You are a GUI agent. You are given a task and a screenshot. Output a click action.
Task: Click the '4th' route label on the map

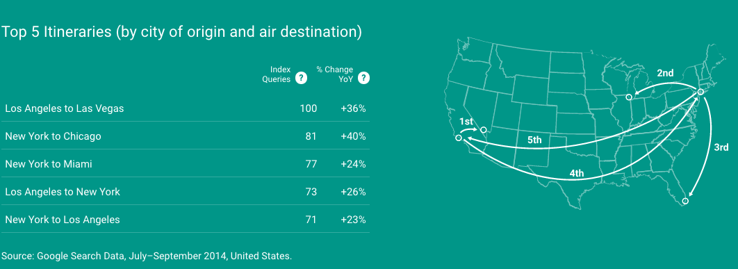click(577, 173)
